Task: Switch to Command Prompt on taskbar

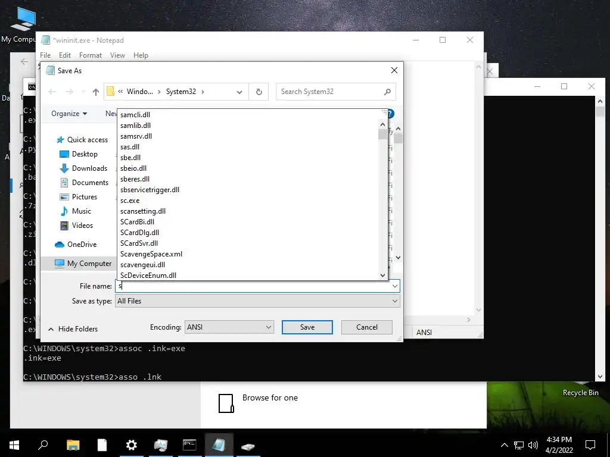Action: [x=189, y=445]
